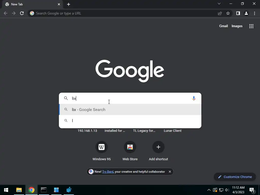Show hidden tray icons chevron
Image resolution: width=260 pixels, height=195 pixels.
click(x=209, y=190)
